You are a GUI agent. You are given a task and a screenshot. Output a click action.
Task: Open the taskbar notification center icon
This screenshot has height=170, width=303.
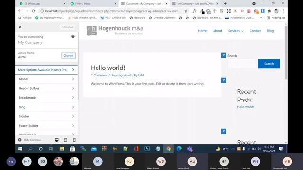281,149
